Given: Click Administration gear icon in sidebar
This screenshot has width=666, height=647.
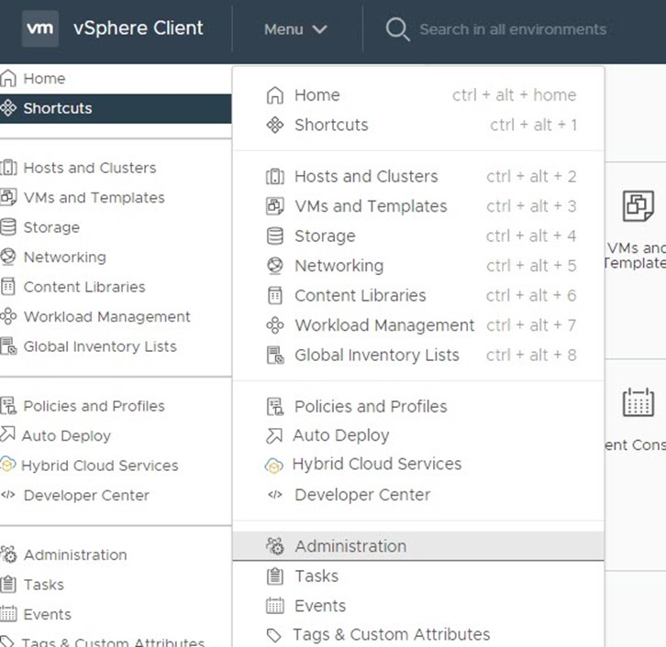Looking at the screenshot, I should coord(8,554).
